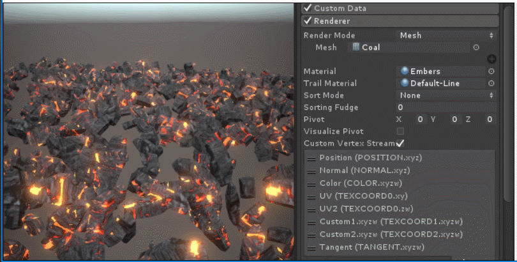Viewport: 517px width, 262px height.
Task: Click the Sorting Fudge label
Action: click(331, 107)
